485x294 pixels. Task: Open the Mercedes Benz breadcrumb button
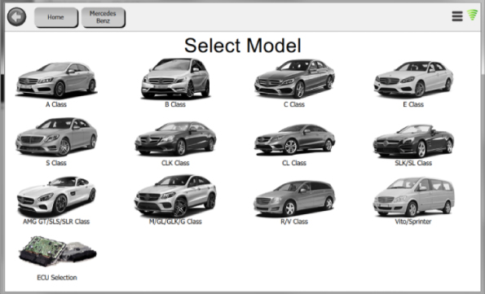point(103,17)
